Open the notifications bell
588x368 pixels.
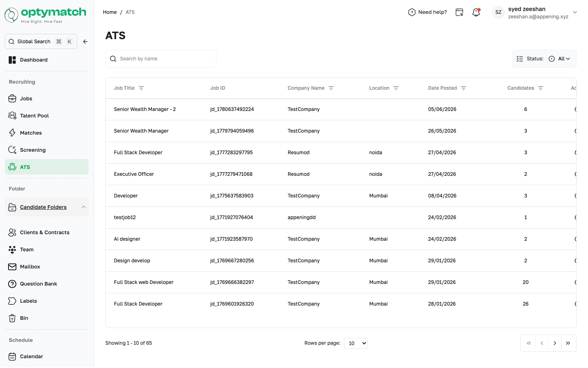coord(476,12)
